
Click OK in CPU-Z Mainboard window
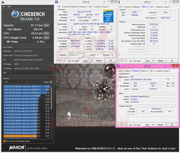click(172, 125)
